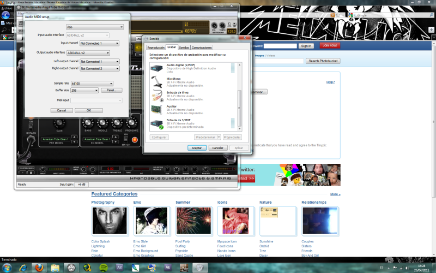Open the Photography category thumbnail
This screenshot has height=273, width=436.
[110, 221]
